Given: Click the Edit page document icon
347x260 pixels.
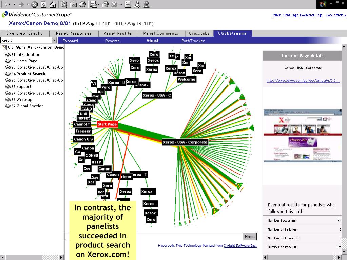Looking at the screenshot, I should click(x=128, y=4).
